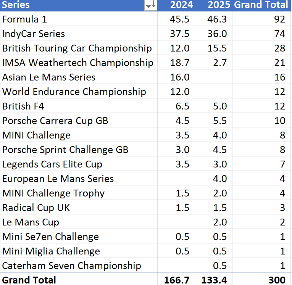Select the bottom Grand Total row label
The width and height of the screenshot is (292, 285).
(x=29, y=280)
